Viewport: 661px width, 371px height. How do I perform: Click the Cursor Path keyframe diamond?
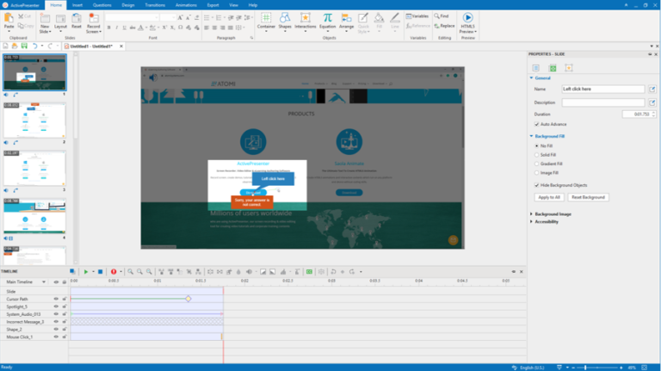(188, 299)
